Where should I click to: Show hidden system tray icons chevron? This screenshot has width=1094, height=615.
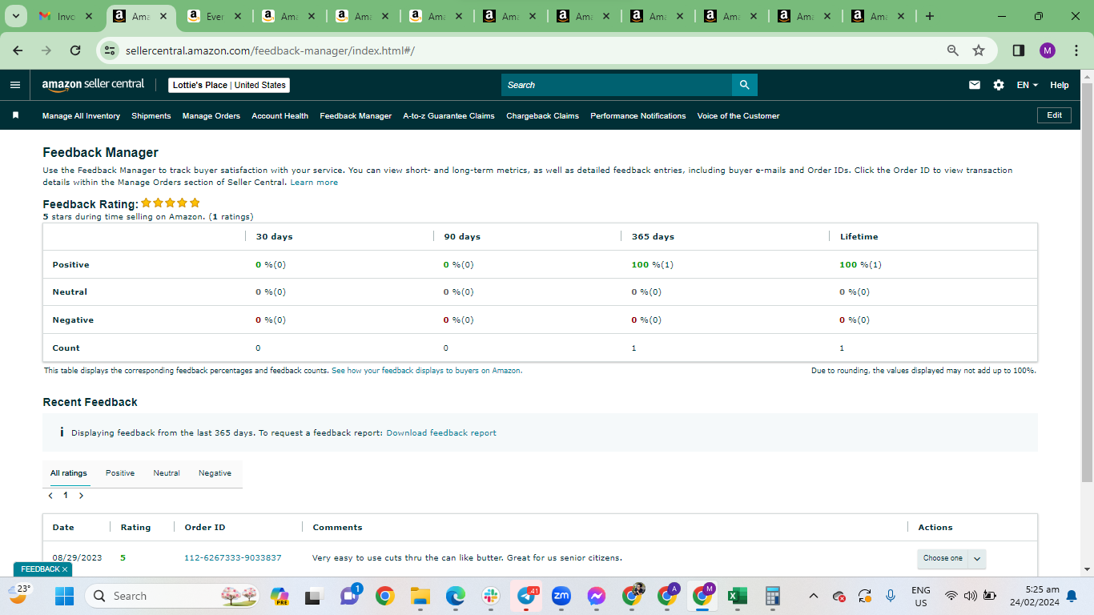tap(814, 596)
